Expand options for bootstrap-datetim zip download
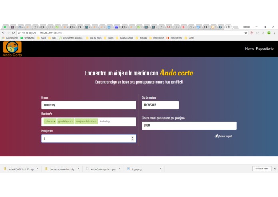Viewport: 278px width, 197px height. (78, 169)
